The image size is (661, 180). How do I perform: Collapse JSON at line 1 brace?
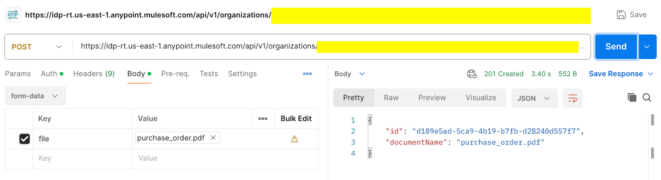tap(370, 120)
